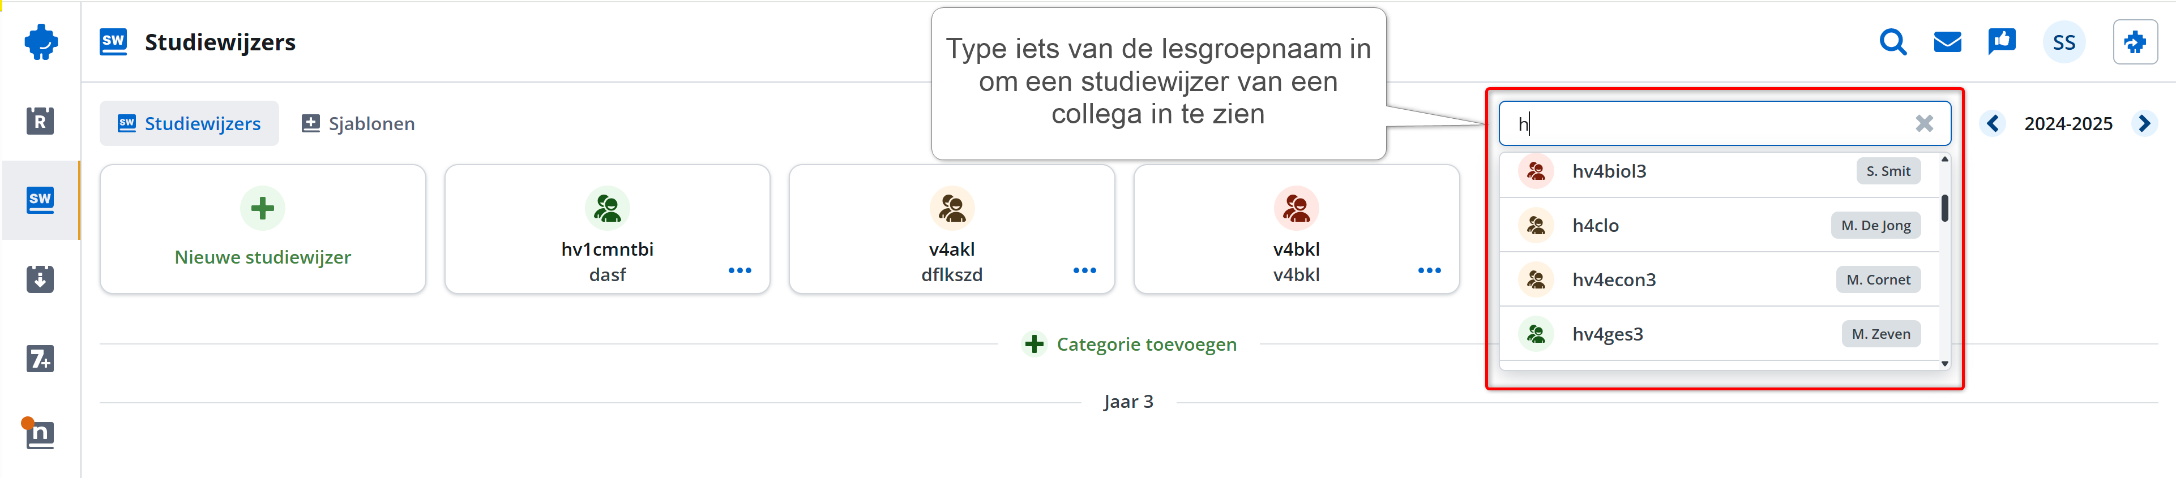This screenshot has width=2176, height=478.
Task: Select the Studiewijzers tab
Action: point(189,123)
